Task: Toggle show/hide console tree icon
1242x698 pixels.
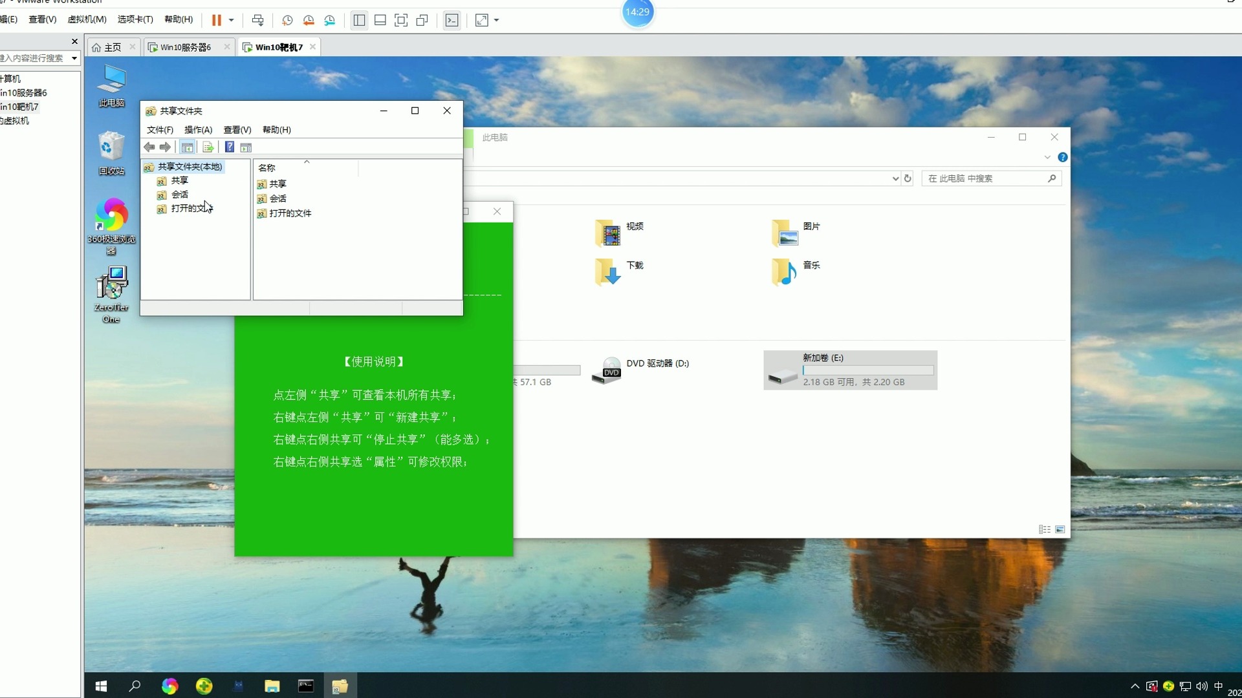Action: [187, 147]
